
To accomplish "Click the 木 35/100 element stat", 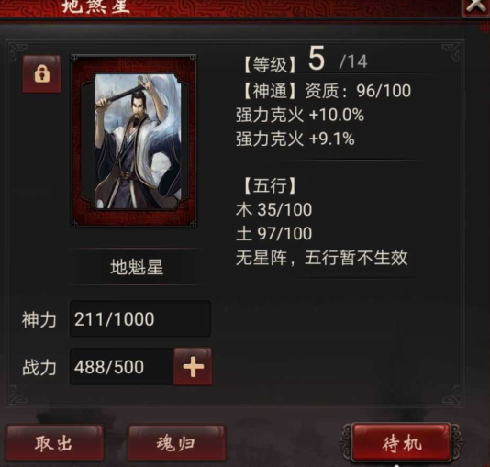I will click(x=274, y=209).
